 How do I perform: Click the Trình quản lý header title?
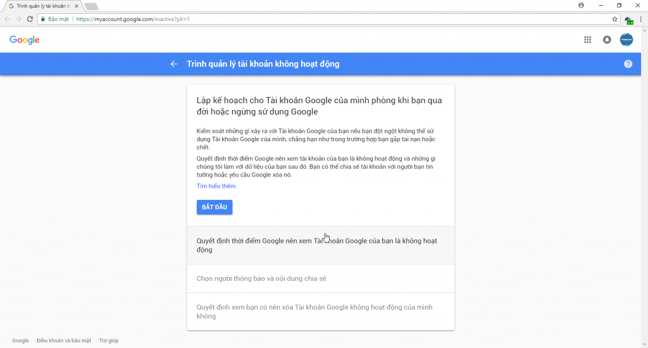click(x=263, y=64)
